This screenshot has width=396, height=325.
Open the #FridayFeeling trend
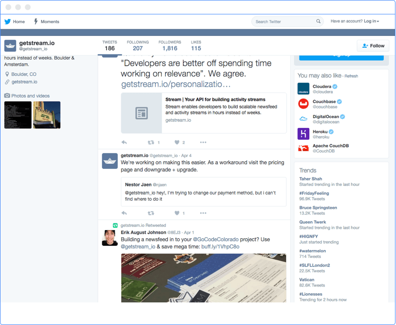(314, 193)
